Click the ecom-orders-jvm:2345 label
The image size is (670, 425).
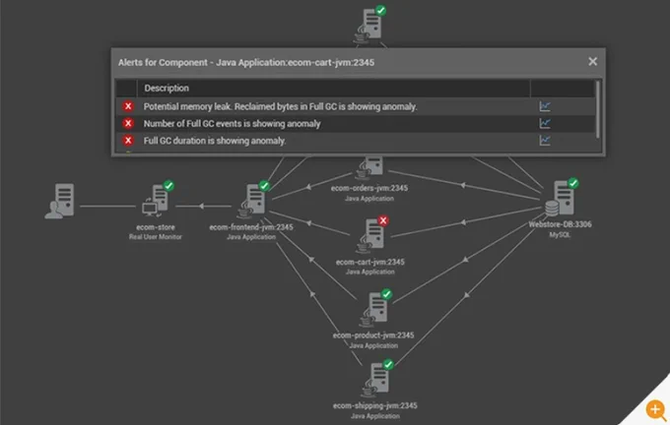(x=369, y=188)
